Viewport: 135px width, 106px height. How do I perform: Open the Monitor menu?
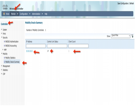point(13,14)
